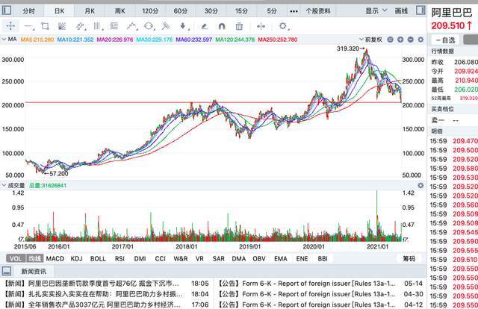This screenshot has width=478, height=309.
Task: Toggle the 筹码 chip distribution button
Action: 409,259
